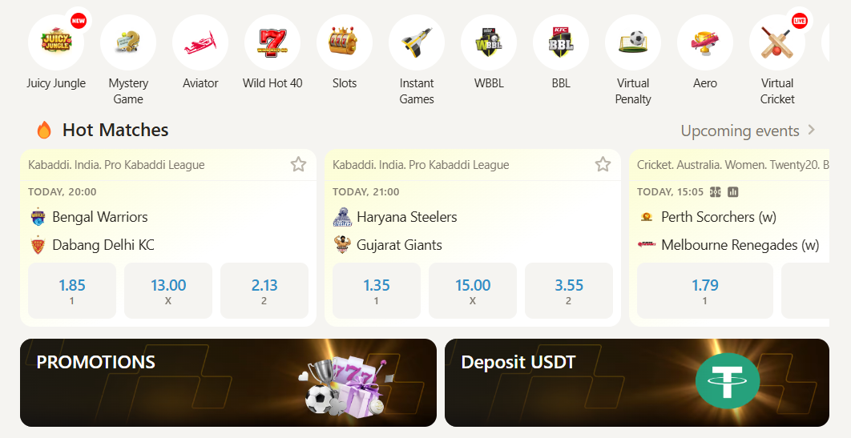This screenshot has height=438, width=851.
Task: Open the Mystery Game icon
Action: coord(128,42)
